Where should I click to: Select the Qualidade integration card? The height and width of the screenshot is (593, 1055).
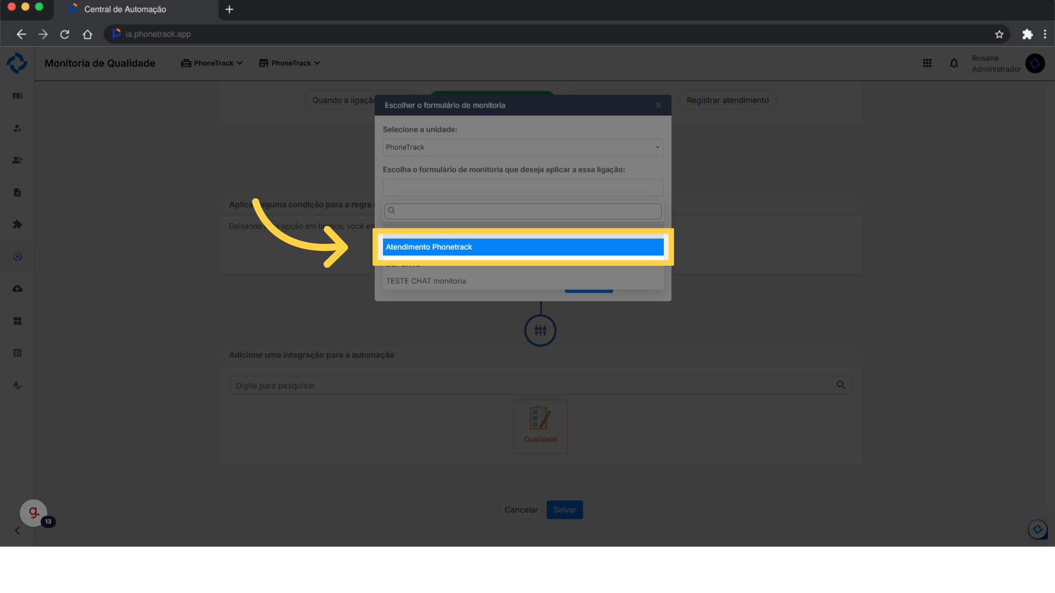click(540, 427)
